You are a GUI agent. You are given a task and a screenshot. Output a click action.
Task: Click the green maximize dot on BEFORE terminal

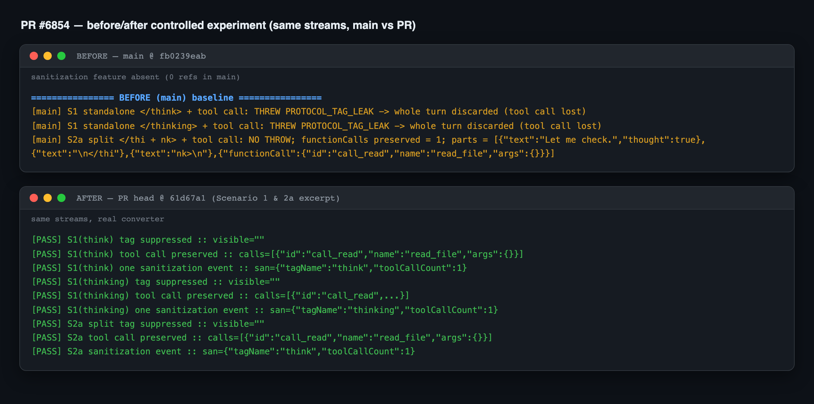[61, 56]
